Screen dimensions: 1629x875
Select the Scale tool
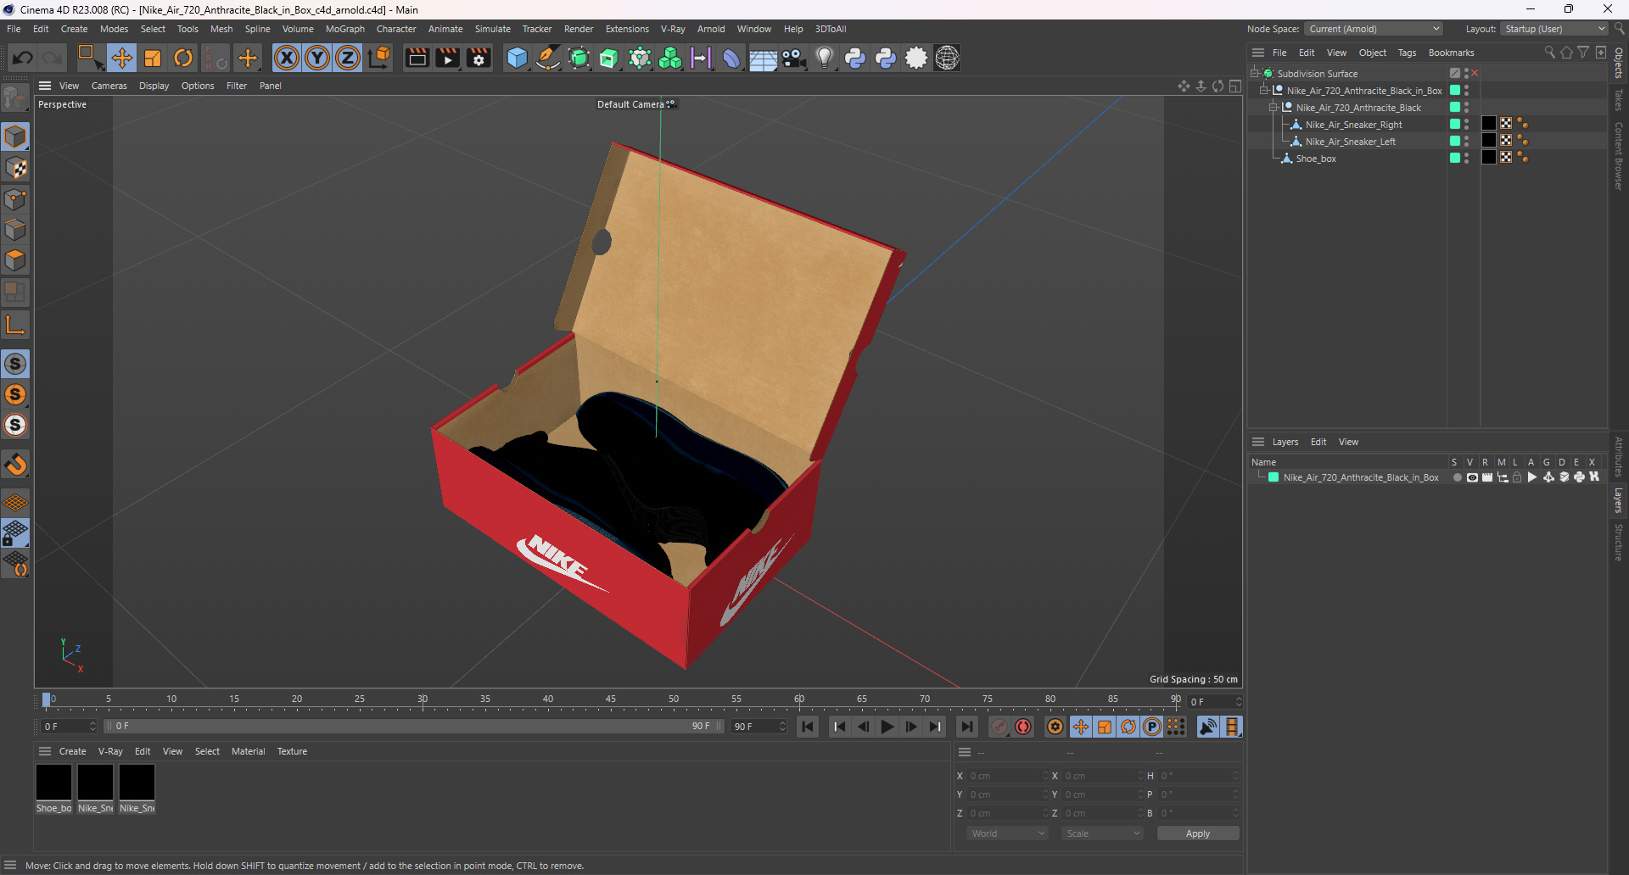pos(153,58)
